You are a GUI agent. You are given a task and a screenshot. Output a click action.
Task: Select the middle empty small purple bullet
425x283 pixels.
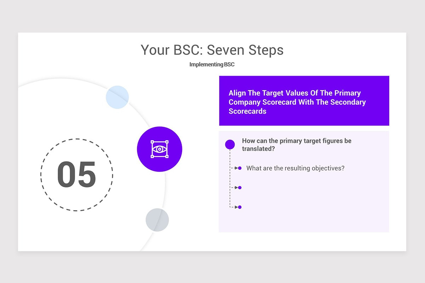click(240, 187)
